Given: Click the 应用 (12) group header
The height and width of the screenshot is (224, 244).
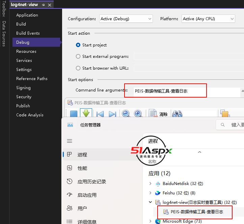Looking at the screenshot, I should 159,173.
